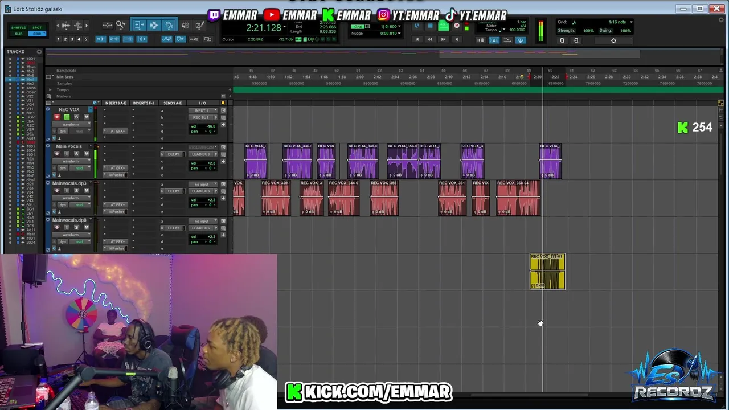Click the Bars|Beats ruler label
The image size is (729, 410).
tap(67, 71)
